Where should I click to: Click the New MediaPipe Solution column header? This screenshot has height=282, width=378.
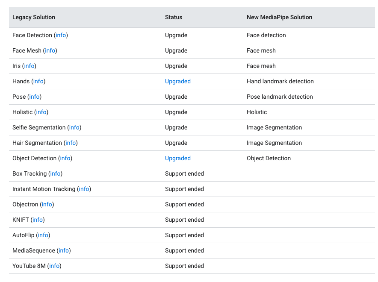[x=279, y=17]
